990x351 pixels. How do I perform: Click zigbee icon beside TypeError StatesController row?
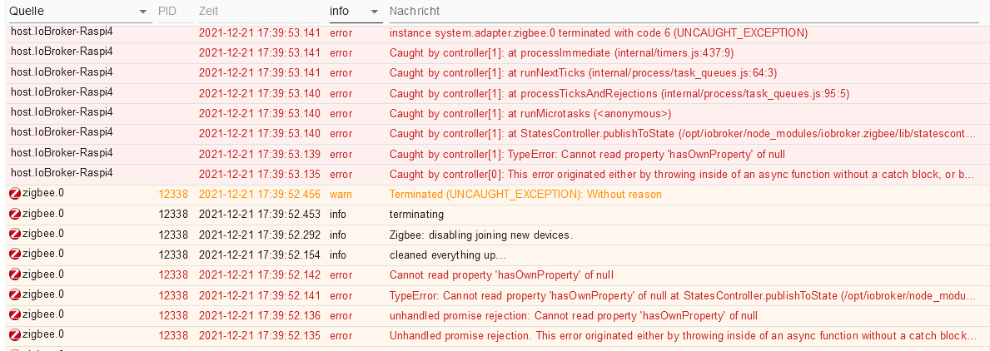pos(15,295)
